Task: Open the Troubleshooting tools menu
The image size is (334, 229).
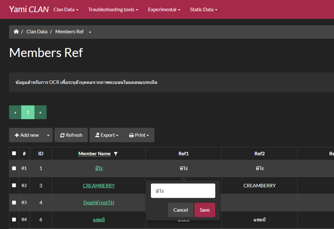Action: click(x=113, y=10)
